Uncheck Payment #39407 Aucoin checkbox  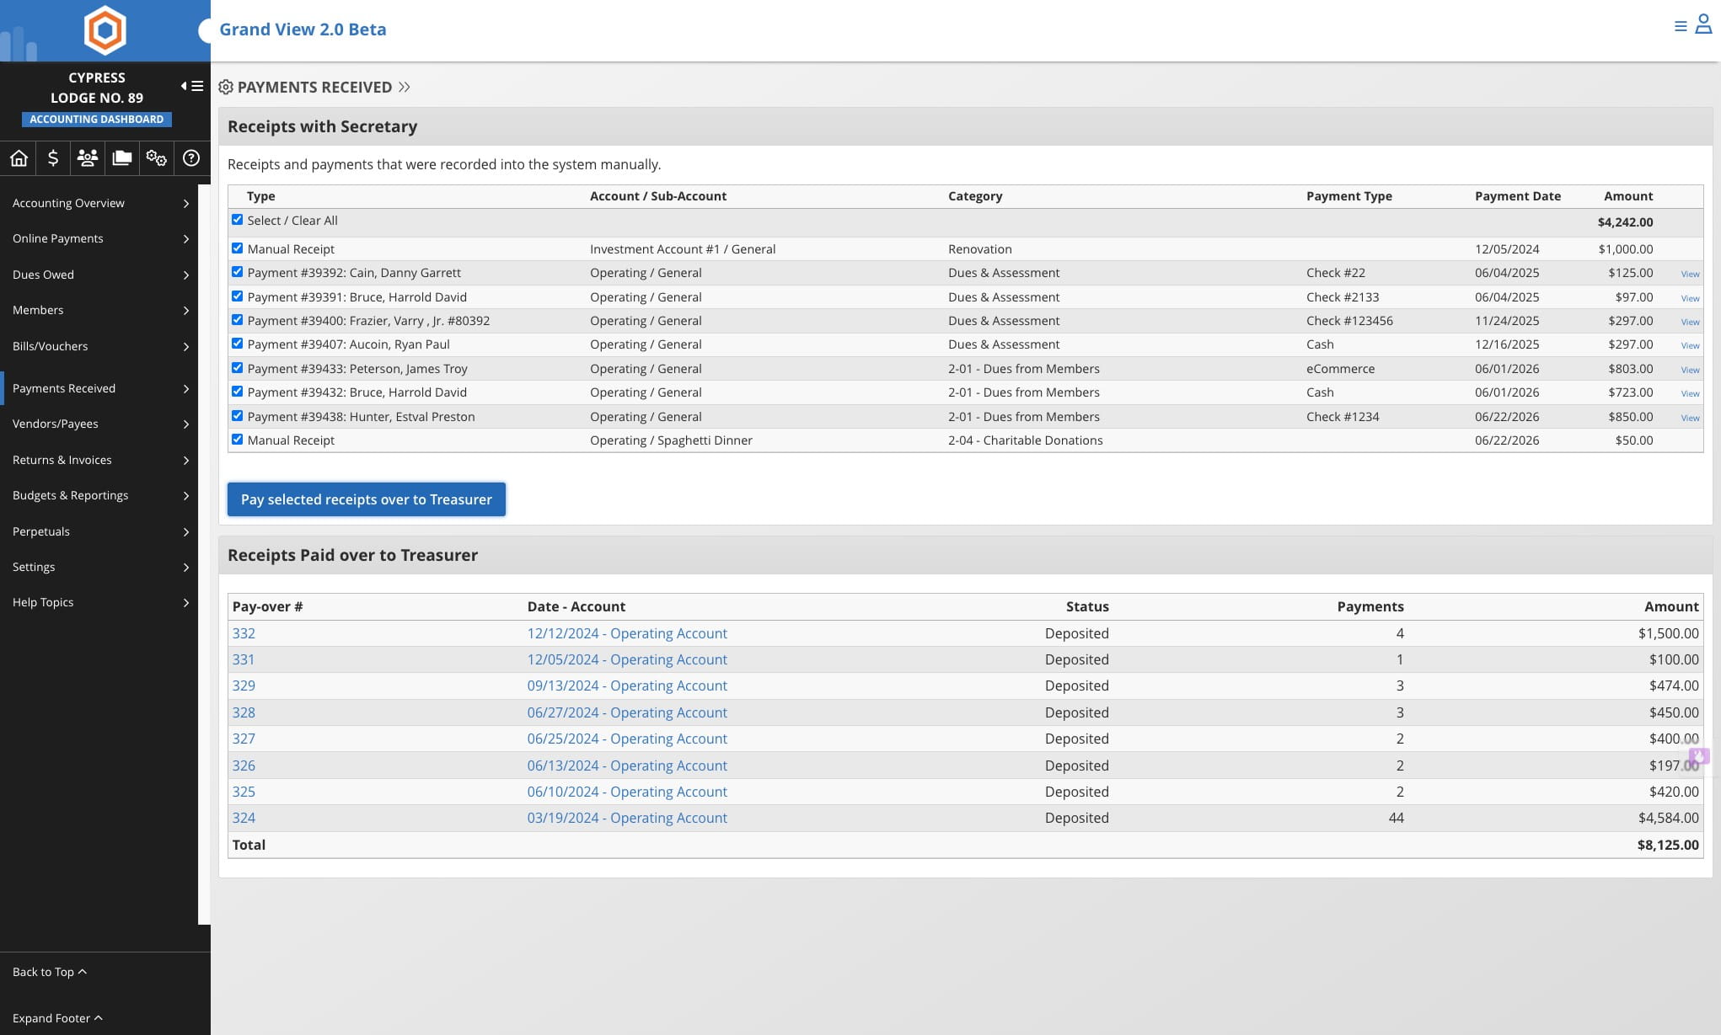[238, 344]
